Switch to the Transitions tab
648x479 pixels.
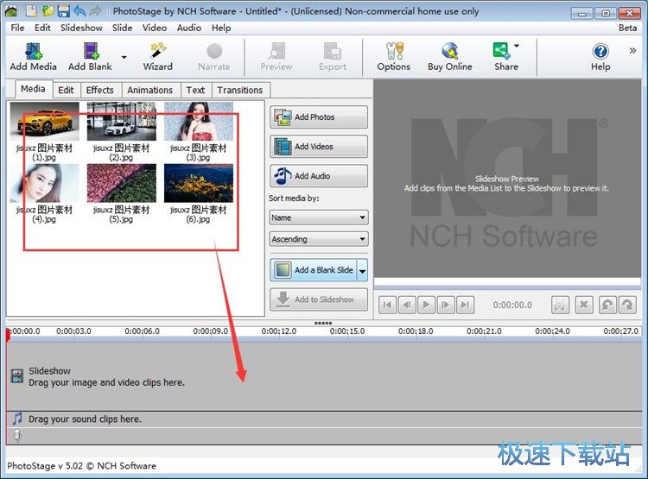tap(239, 90)
